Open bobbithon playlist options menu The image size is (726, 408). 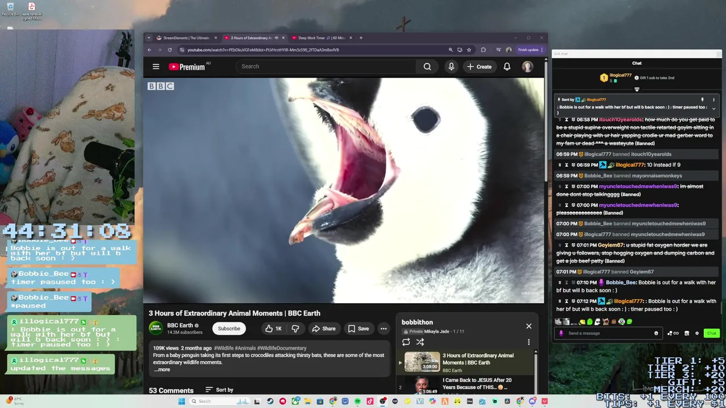coord(529,342)
